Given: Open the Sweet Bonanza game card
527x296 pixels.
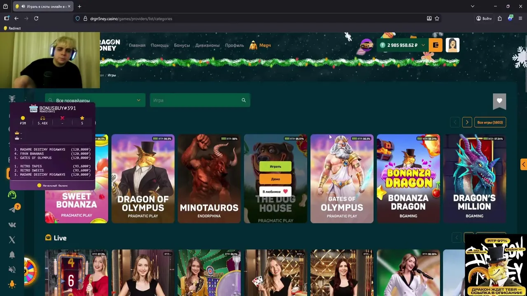Looking at the screenshot, I should click(x=77, y=178).
